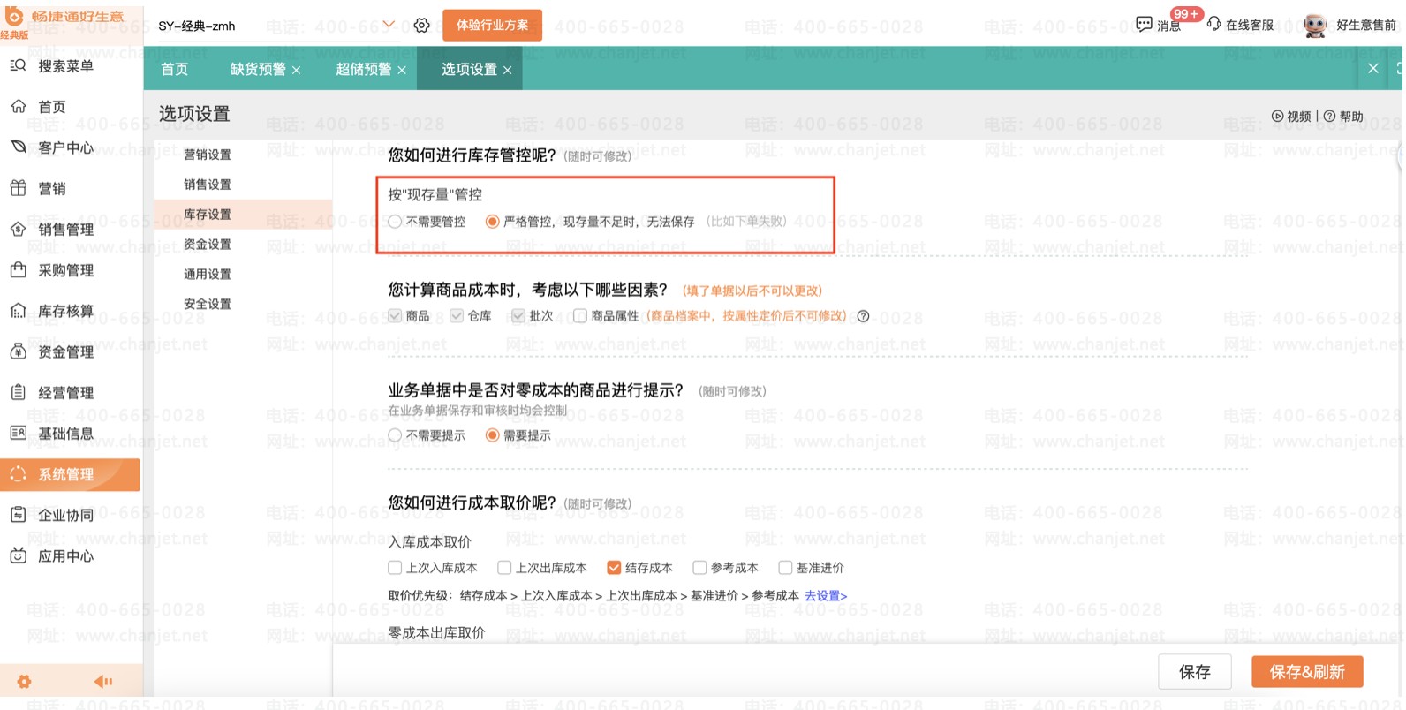Select 不需要提示 radio button
The height and width of the screenshot is (710, 1406).
pos(395,435)
